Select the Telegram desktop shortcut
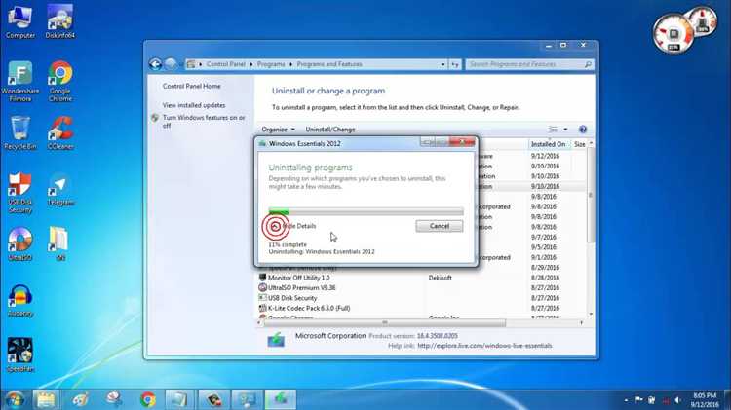Image resolution: width=731 pixels, height=410 pixels. coord(60,190)
